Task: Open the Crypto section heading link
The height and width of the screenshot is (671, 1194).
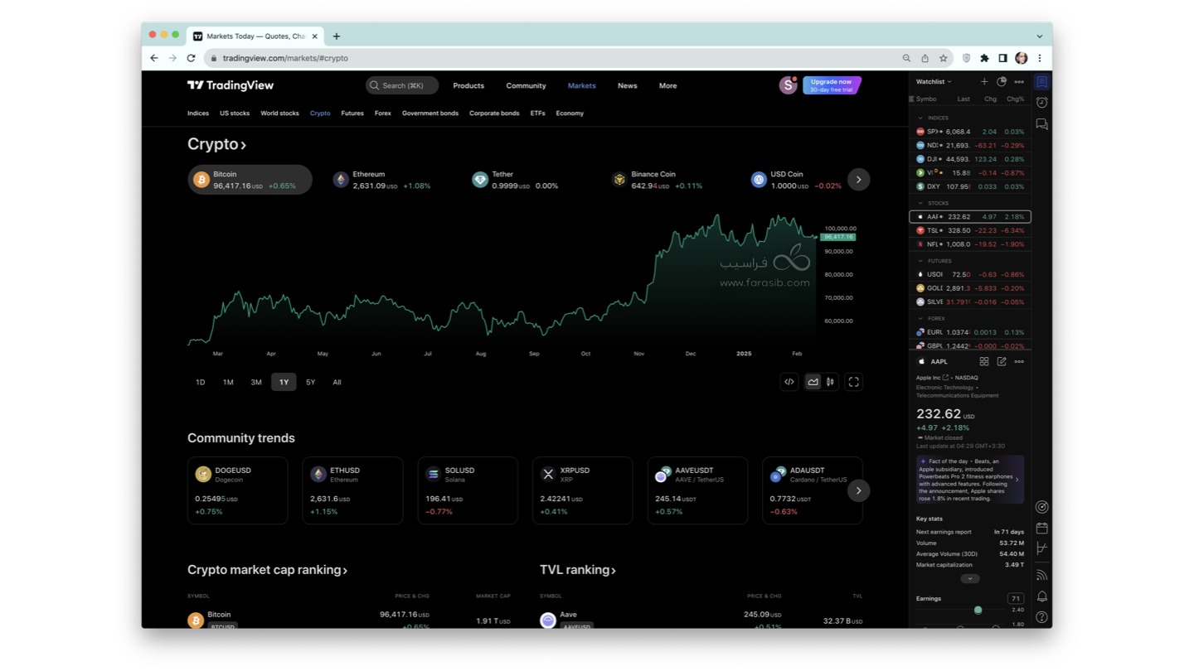Action: [x=216, y=144]
